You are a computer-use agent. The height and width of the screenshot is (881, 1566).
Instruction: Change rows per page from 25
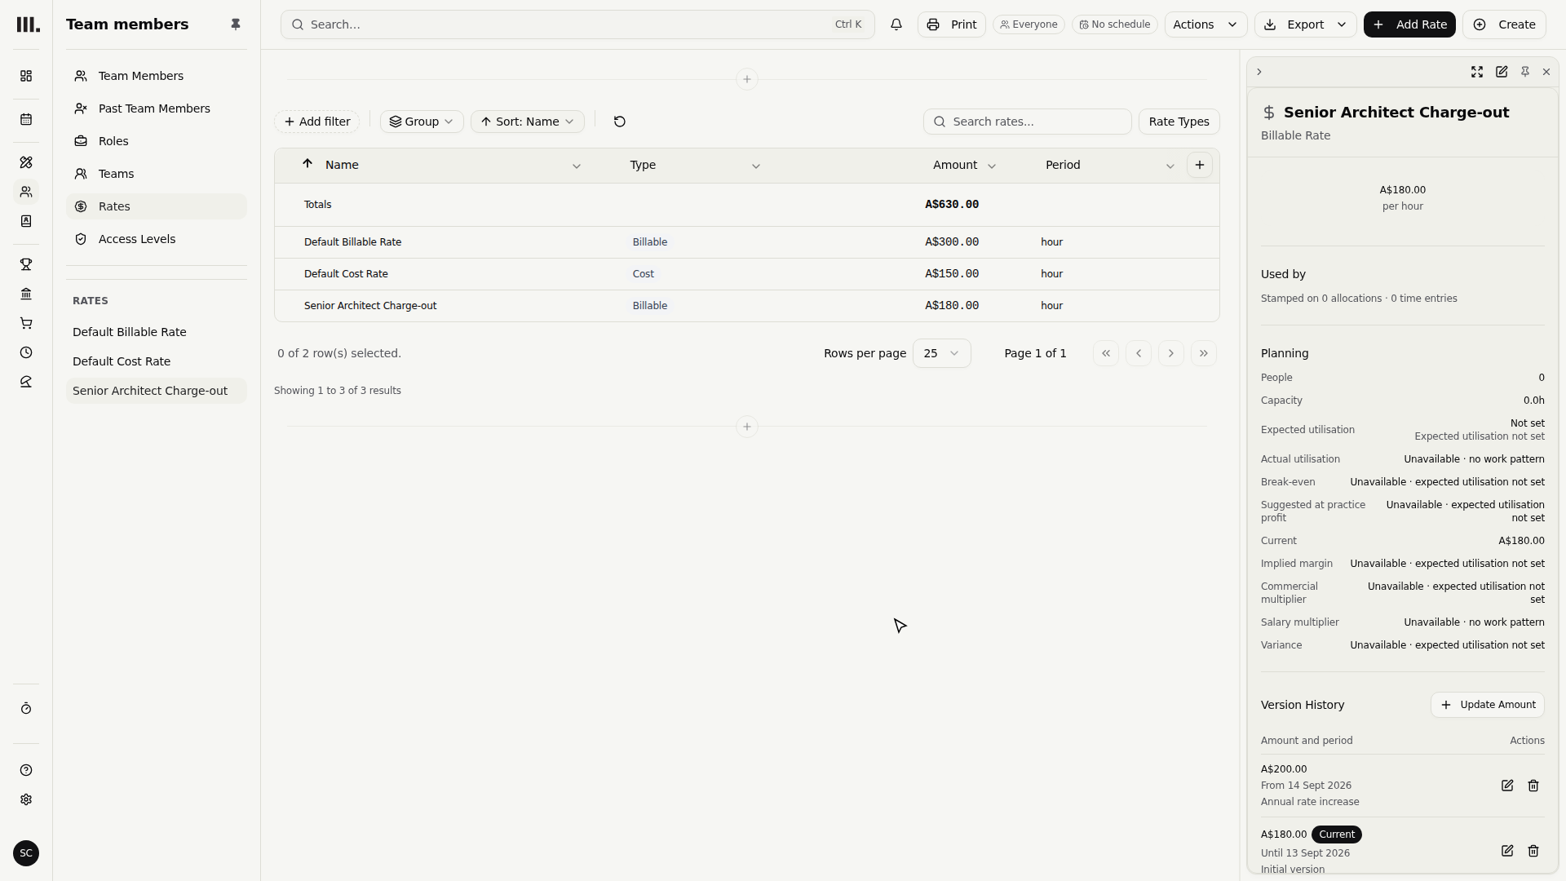tap(942, 353)
